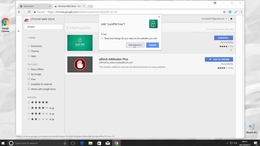Open the Chrome profile user icon
260x146 pixels.
tap(215, 3)
